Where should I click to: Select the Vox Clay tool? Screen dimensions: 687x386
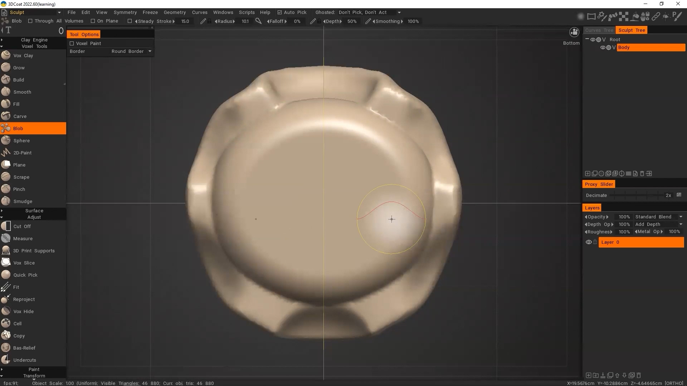coord(23,55)
